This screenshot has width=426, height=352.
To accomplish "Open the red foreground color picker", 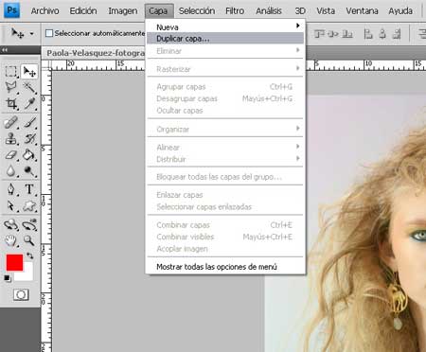I will tap(14, 263).
